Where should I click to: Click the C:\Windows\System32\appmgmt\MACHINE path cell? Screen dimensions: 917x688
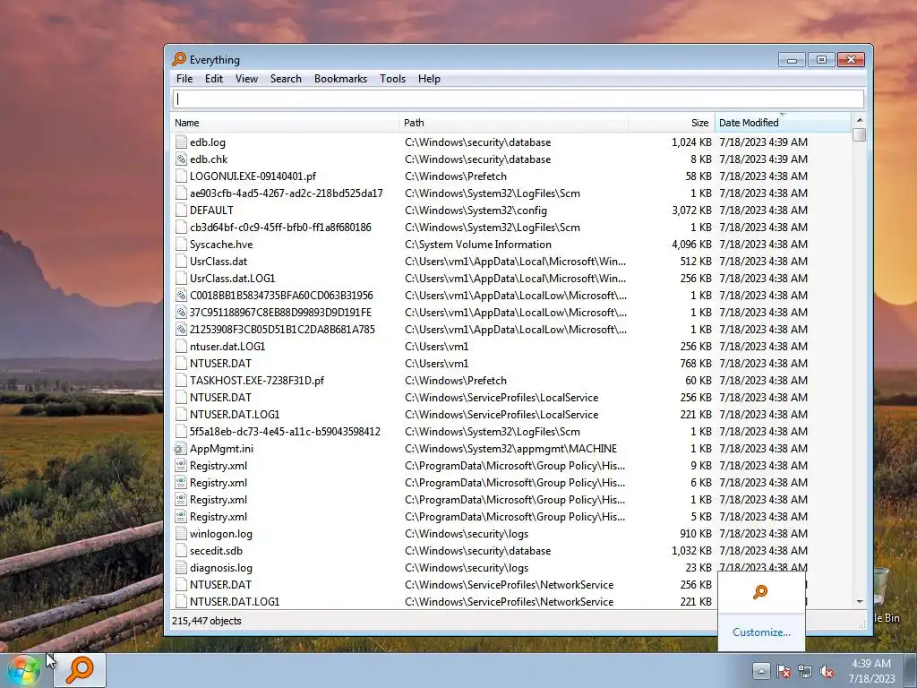click(x=510, y=449)
